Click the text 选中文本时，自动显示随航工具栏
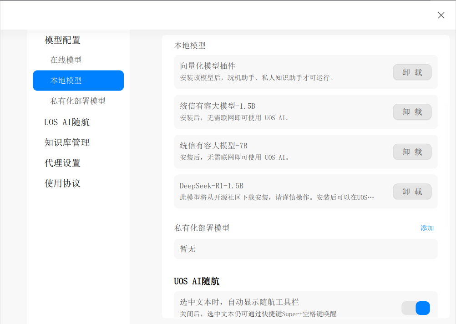Image resolution: width=456 pixels, height=324 pixels. [239, 302]
